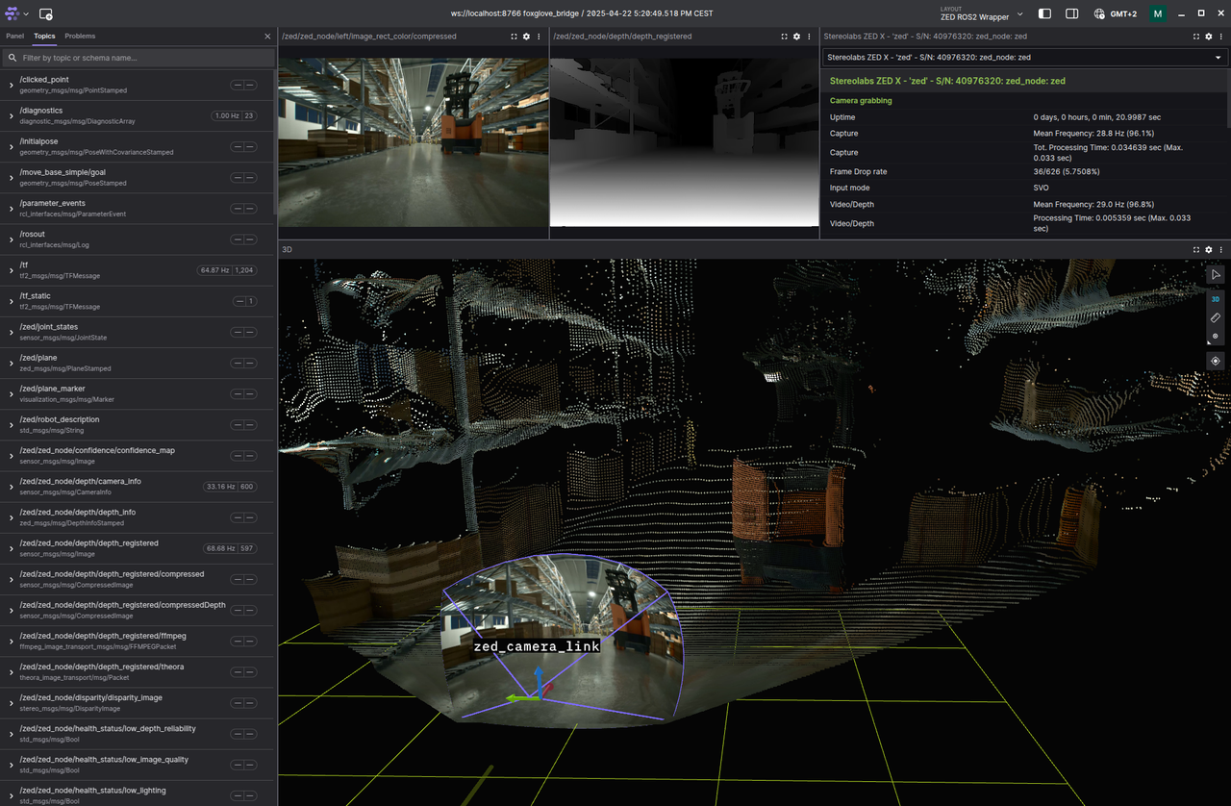Toggle the left sidebar visibility
The height and width of the screenshot is (806, 1231).
tap(1045, 14)
